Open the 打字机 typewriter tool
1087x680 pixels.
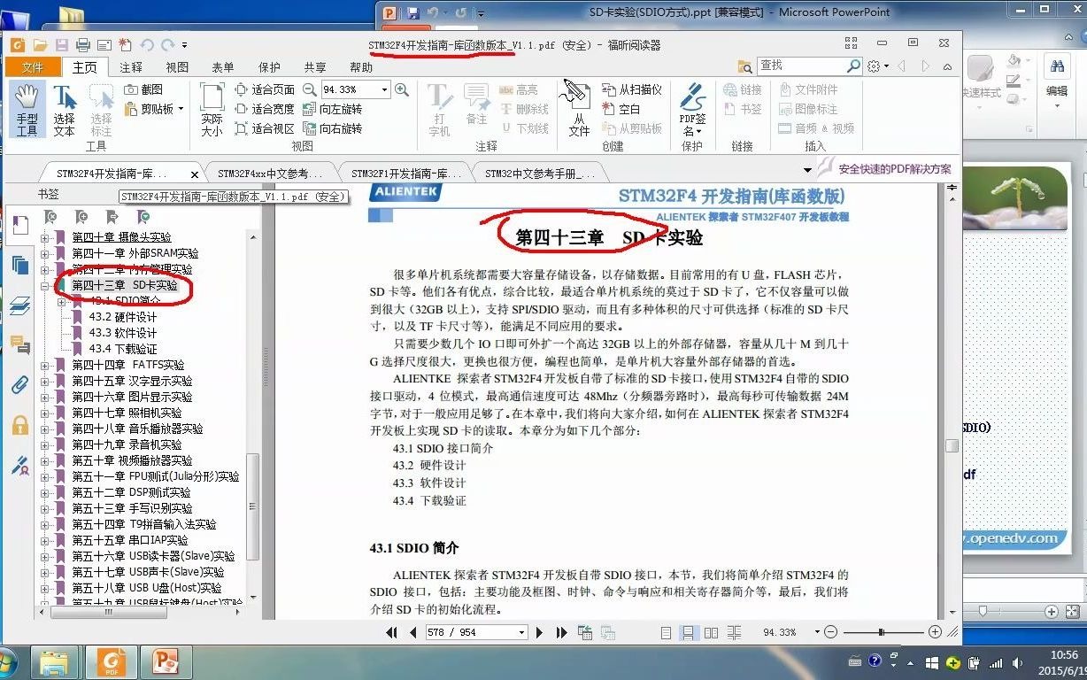pyautogui.click(x=440, y=104)
